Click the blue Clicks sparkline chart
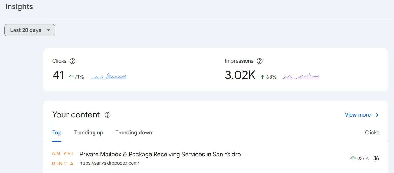This screenshot has height=173, width=394. [108, 77]
